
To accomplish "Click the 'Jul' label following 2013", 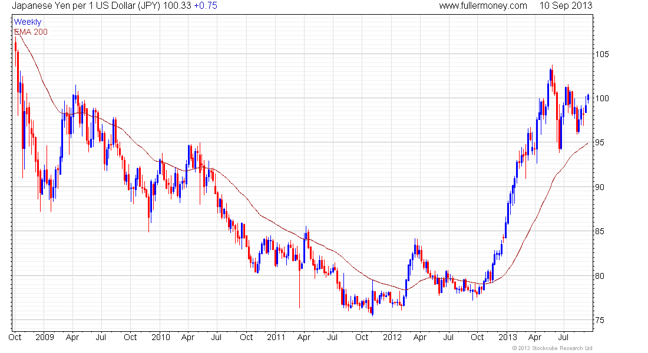I will pos(564,337).
